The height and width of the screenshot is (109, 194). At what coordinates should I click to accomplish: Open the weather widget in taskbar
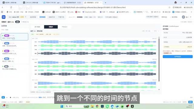tap(5, 106)
